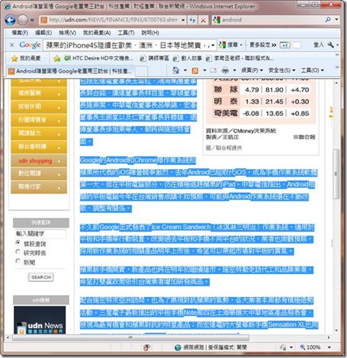Screen dimensions: 347x358
Task: Select the 新聞 radio button
Action: pos(18,260)
